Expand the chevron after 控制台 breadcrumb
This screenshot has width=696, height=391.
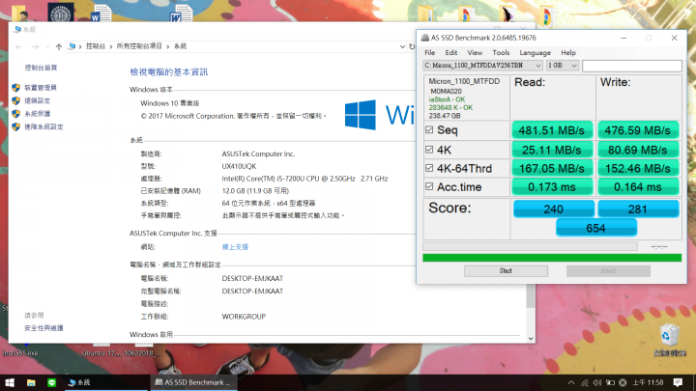[x=111, y=46]
